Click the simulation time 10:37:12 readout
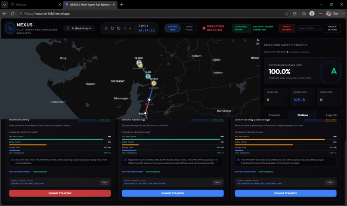The height and width of the screenshot is (206, 347). (146, 31)
